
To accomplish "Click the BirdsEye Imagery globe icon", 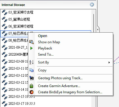I will (32, 92).
